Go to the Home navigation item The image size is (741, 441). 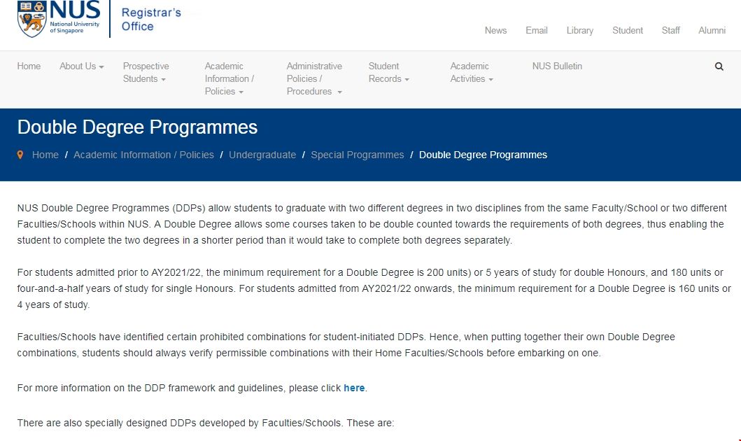click(29, 66)
